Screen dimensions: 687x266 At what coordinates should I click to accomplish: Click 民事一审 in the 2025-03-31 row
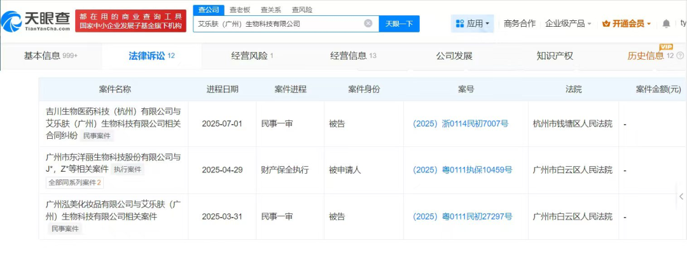point(277,216)
